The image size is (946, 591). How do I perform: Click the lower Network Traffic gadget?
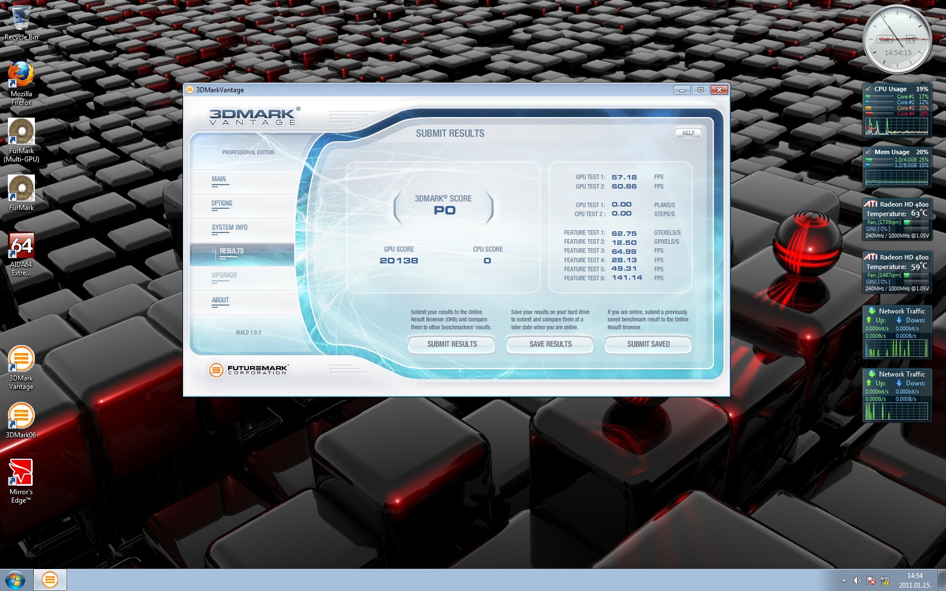pos(897,395)
